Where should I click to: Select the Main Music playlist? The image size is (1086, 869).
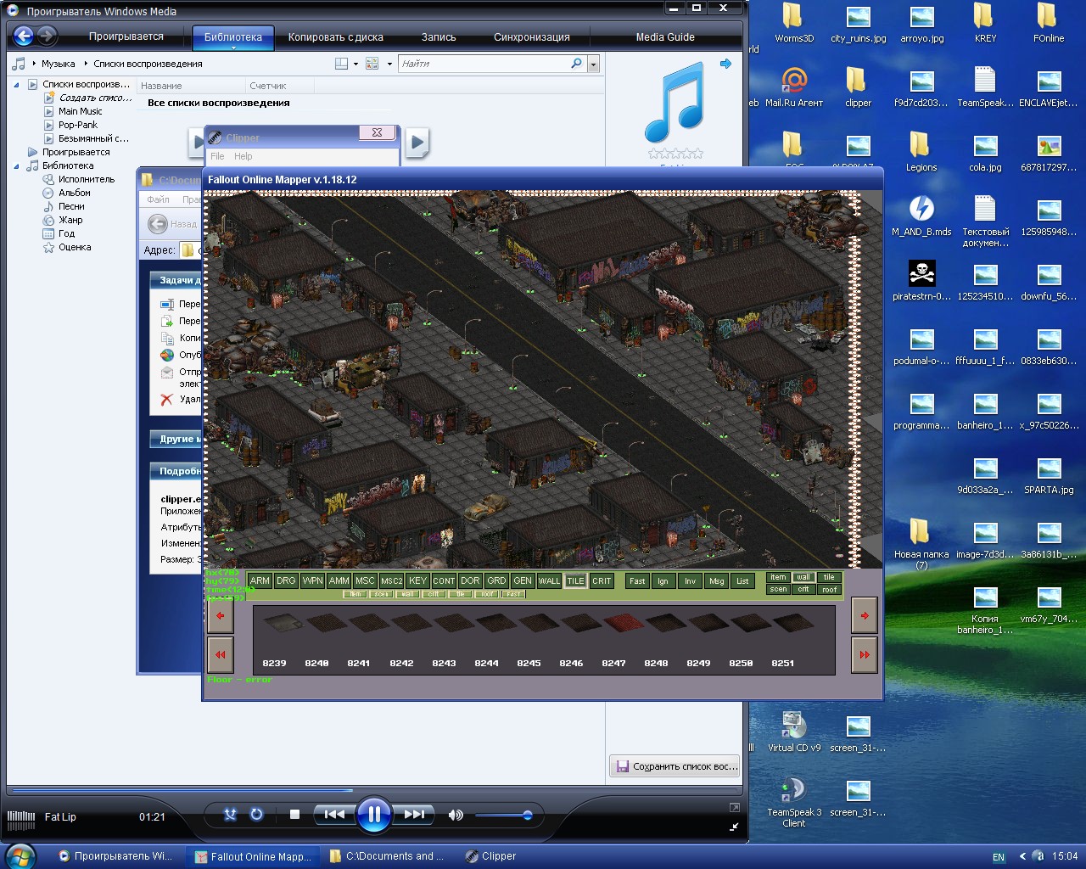tap(80, 111)
